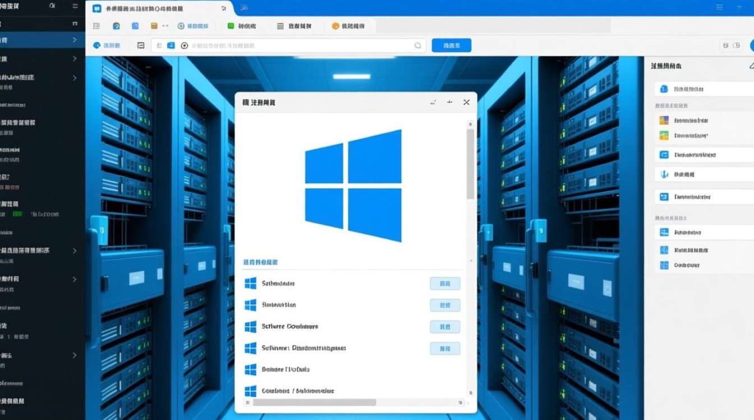The width and height of the screenshot is (754, 420).
Task: Open the hamburger menu icon at the top-right corner
Action: (x=720, y=8)
